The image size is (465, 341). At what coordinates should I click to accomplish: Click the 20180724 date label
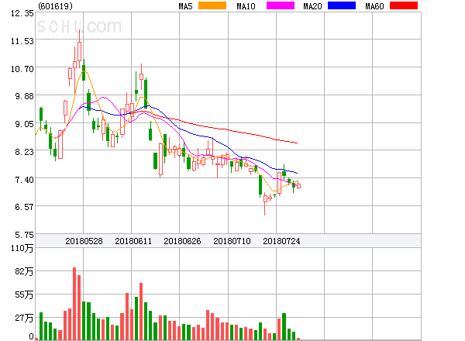(281, 241)
